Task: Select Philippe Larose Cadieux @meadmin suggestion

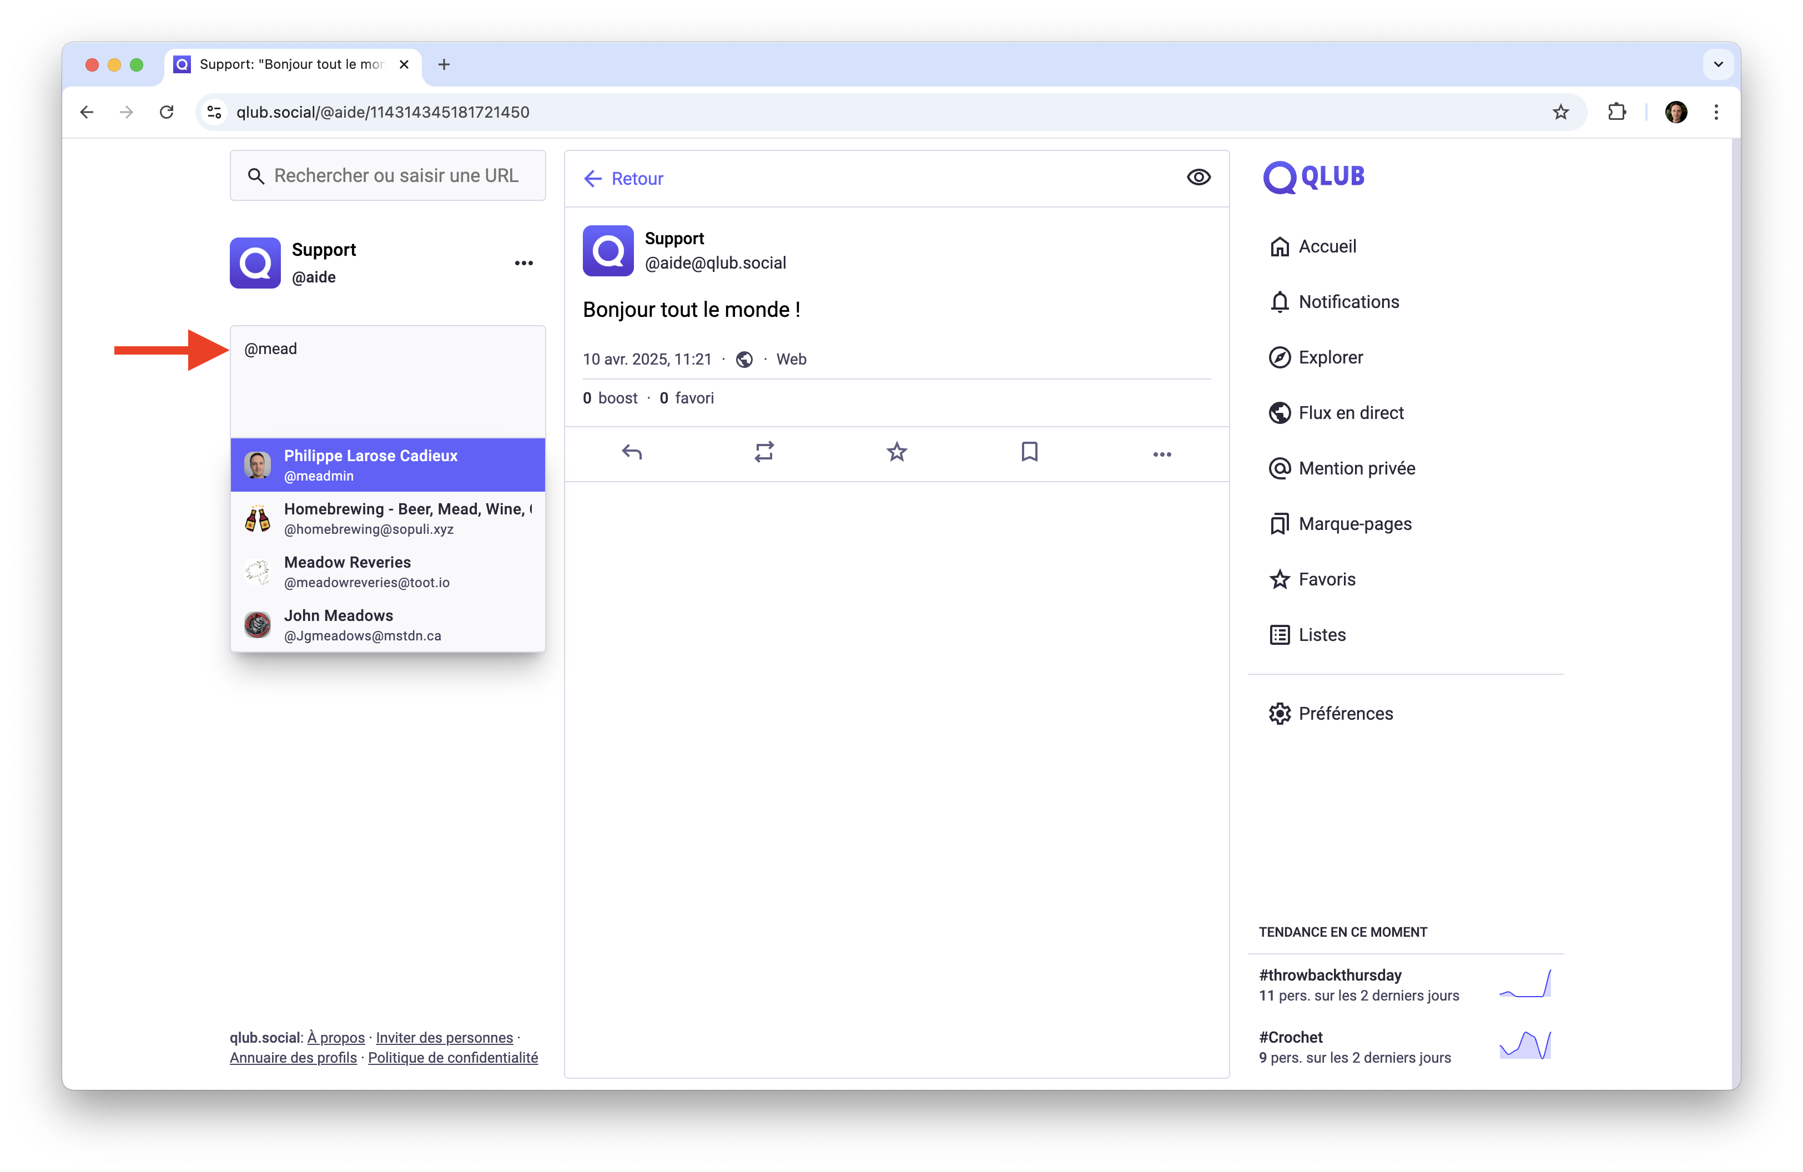Action: (x=388, y=465)
